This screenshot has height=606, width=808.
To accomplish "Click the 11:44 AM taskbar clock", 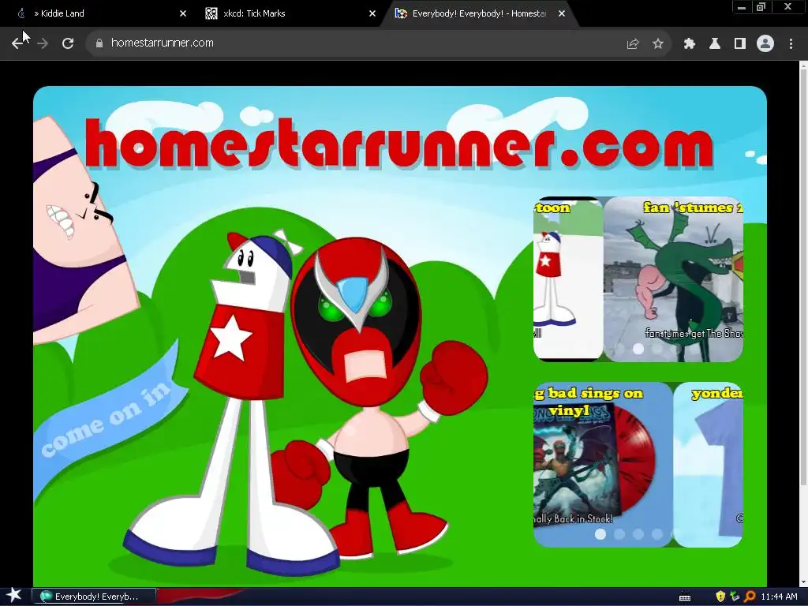I will coord(779,597).
